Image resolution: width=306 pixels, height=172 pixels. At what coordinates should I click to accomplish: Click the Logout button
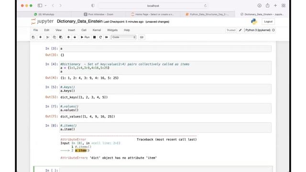268,21
